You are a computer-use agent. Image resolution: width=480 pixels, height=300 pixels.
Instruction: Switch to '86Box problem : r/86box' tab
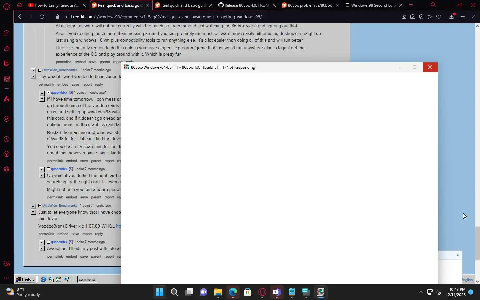tap(311, 5)
